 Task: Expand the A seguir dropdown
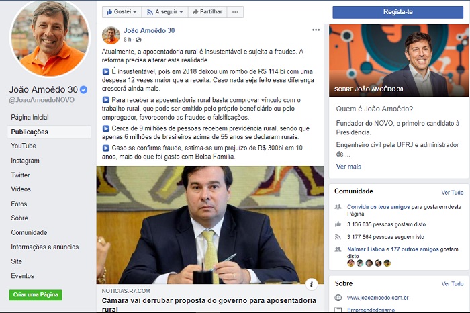pyautogui.click(x=165, y=12)
